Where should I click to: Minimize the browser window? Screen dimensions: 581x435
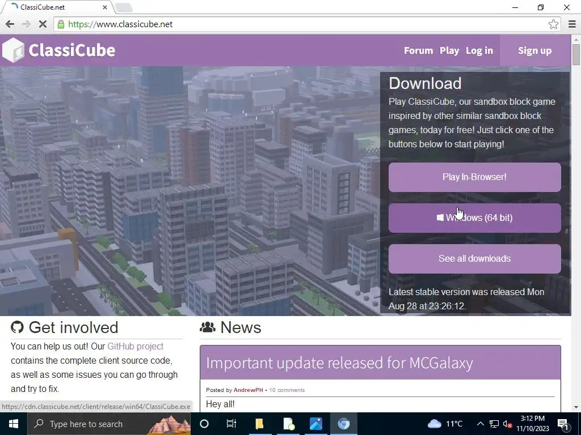point(515,7)
